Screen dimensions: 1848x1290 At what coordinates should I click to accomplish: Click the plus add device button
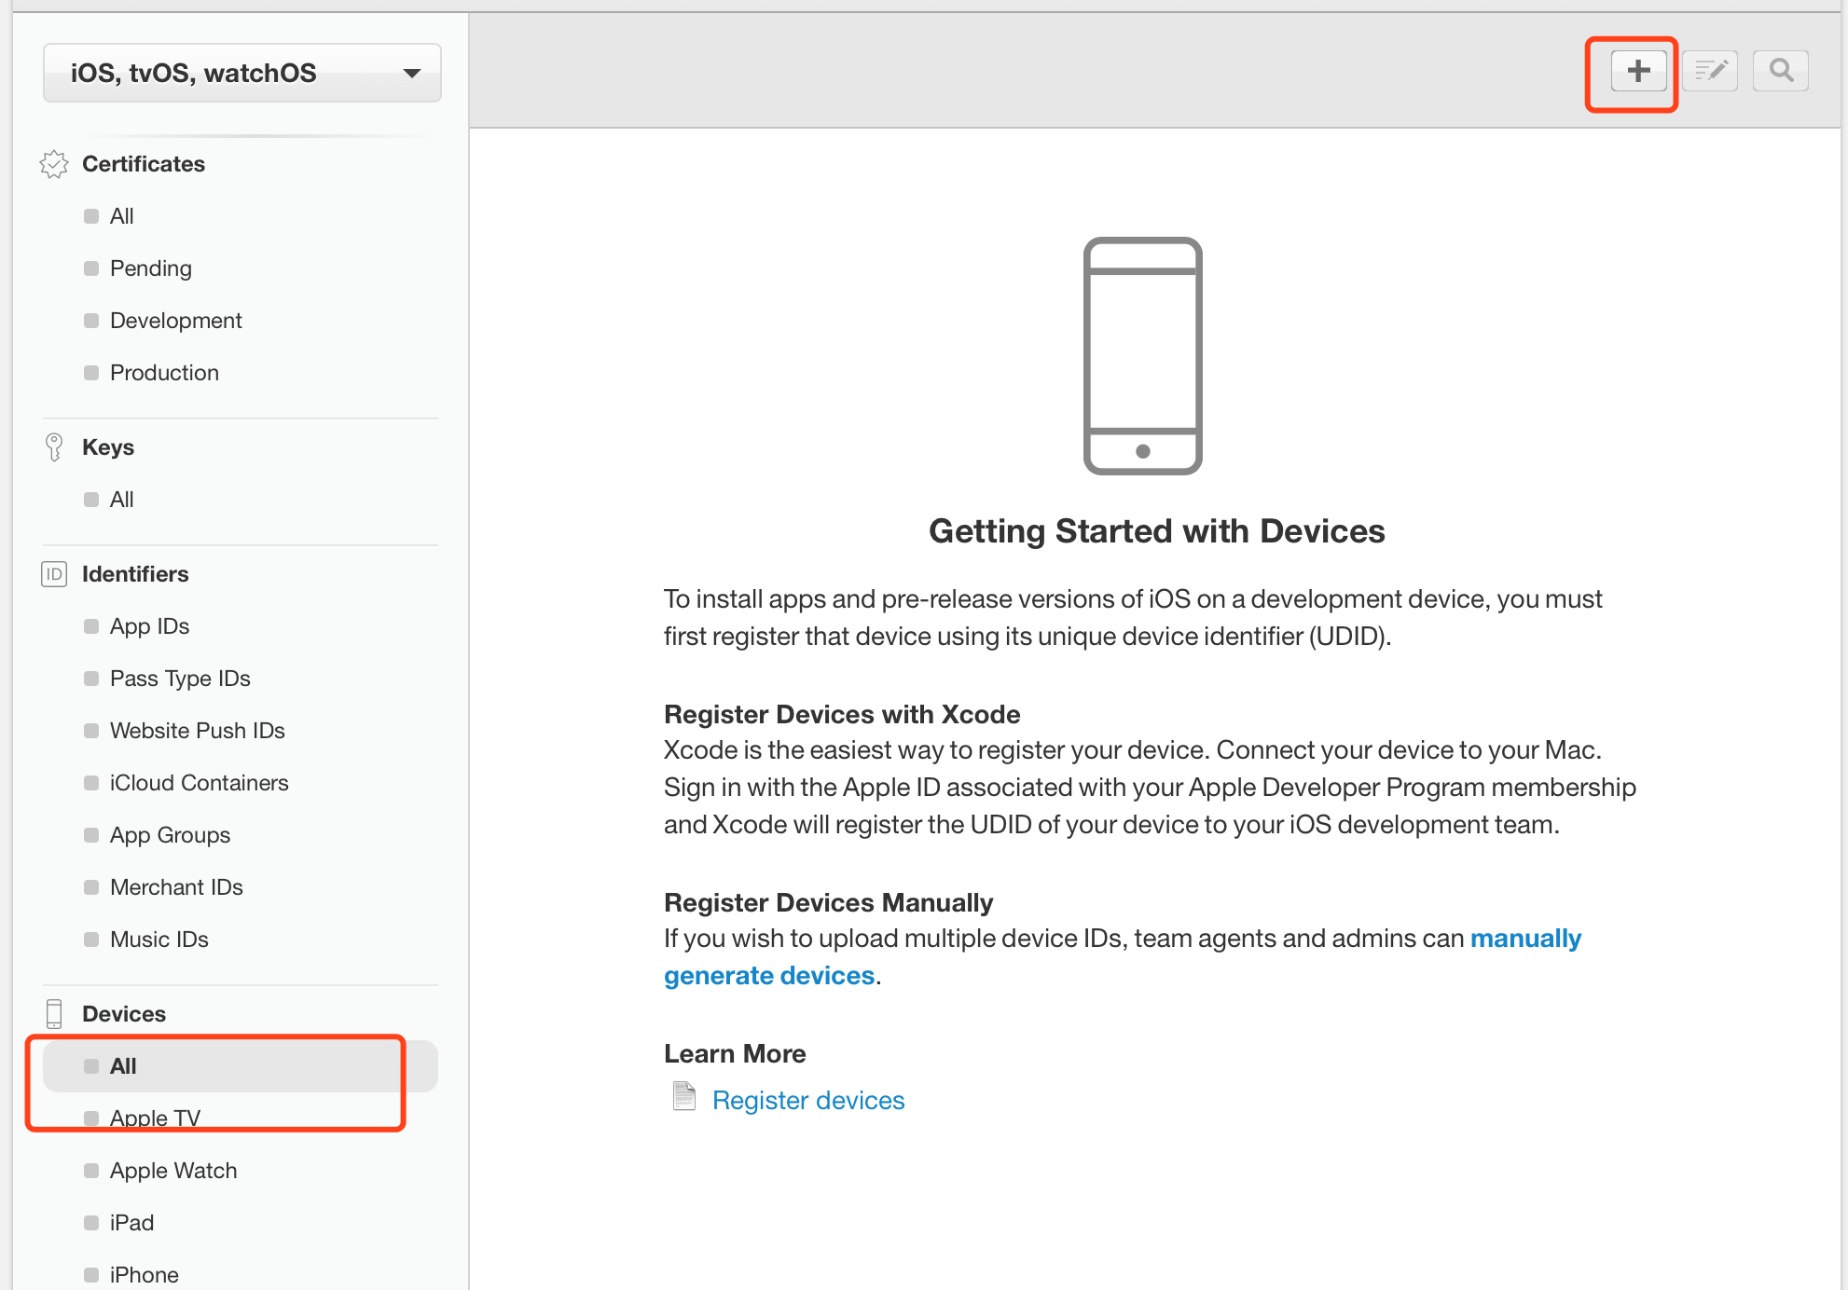coord(1638,71)
